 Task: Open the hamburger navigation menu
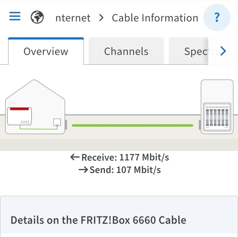pyautogui.click(x=15, y=16)
